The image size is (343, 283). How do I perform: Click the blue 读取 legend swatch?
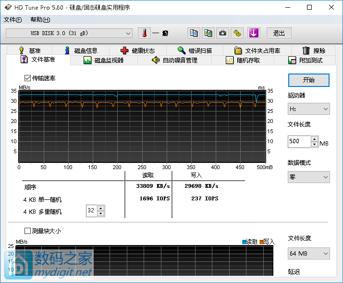click(244, 242)
